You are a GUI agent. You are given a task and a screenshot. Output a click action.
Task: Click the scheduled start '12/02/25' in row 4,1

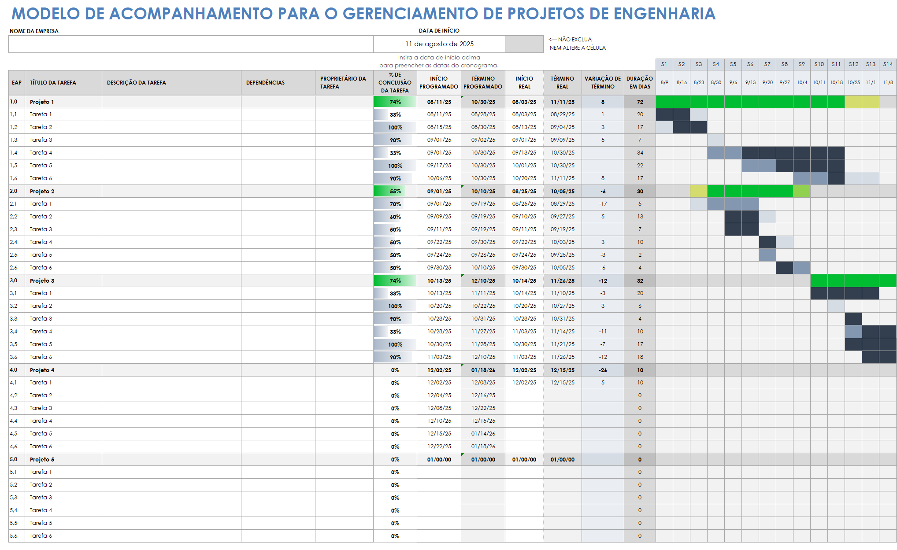point(439,383)
